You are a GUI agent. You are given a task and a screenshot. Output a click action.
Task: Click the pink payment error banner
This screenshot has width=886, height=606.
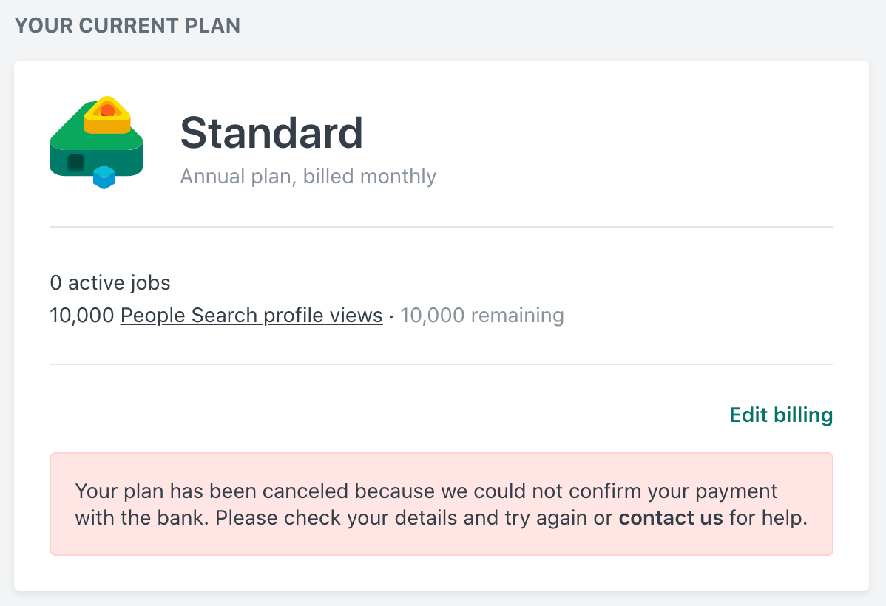[x=442, y=504]
